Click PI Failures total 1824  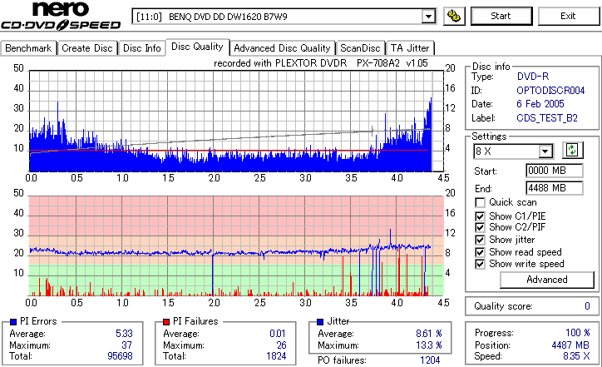(276, 356)
